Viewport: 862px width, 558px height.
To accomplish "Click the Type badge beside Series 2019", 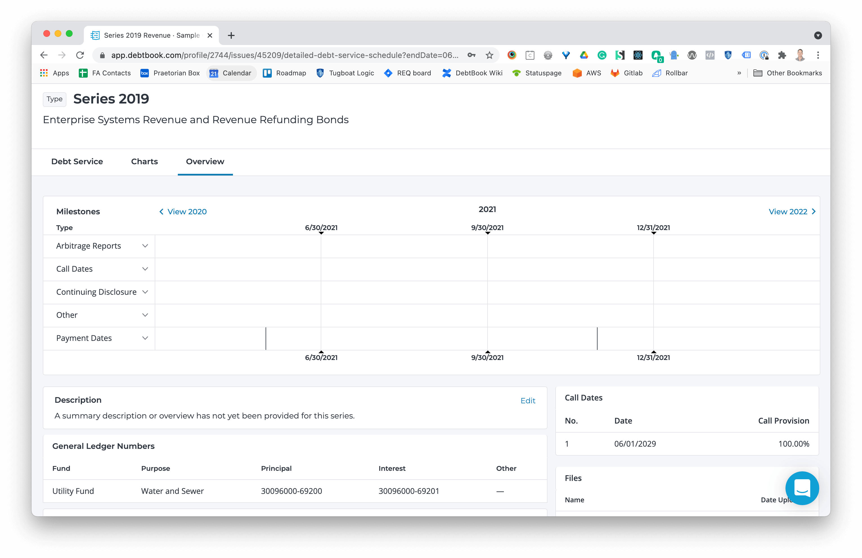I will [x=54, y=99].
